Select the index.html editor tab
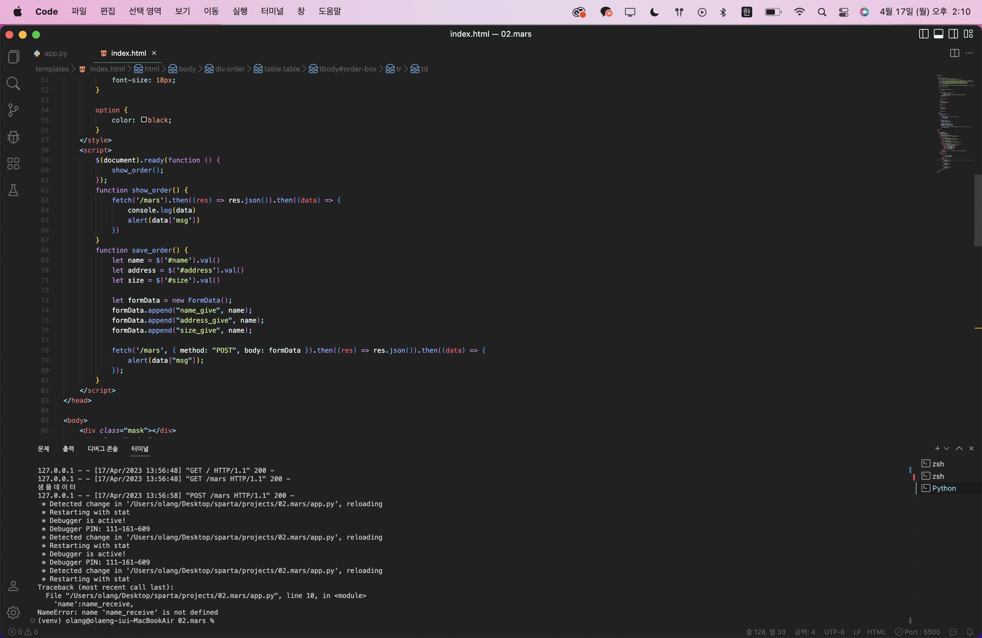982x638 pixels. [128, 53]
